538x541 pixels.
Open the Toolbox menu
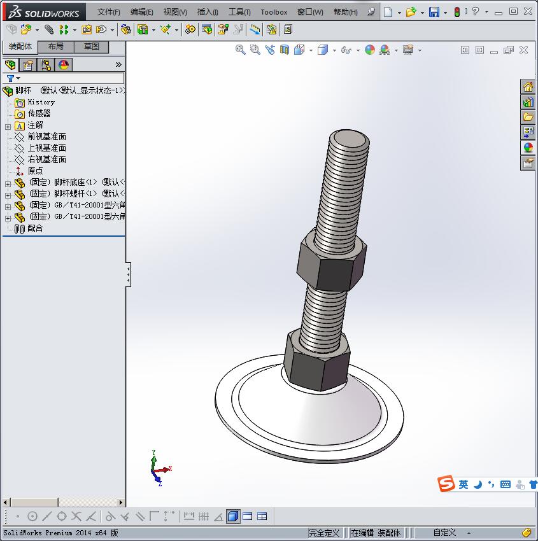[x=274, y=12]
